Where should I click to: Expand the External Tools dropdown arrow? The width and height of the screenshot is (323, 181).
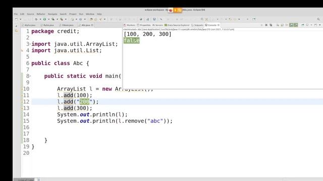click(x=66, y=19)
